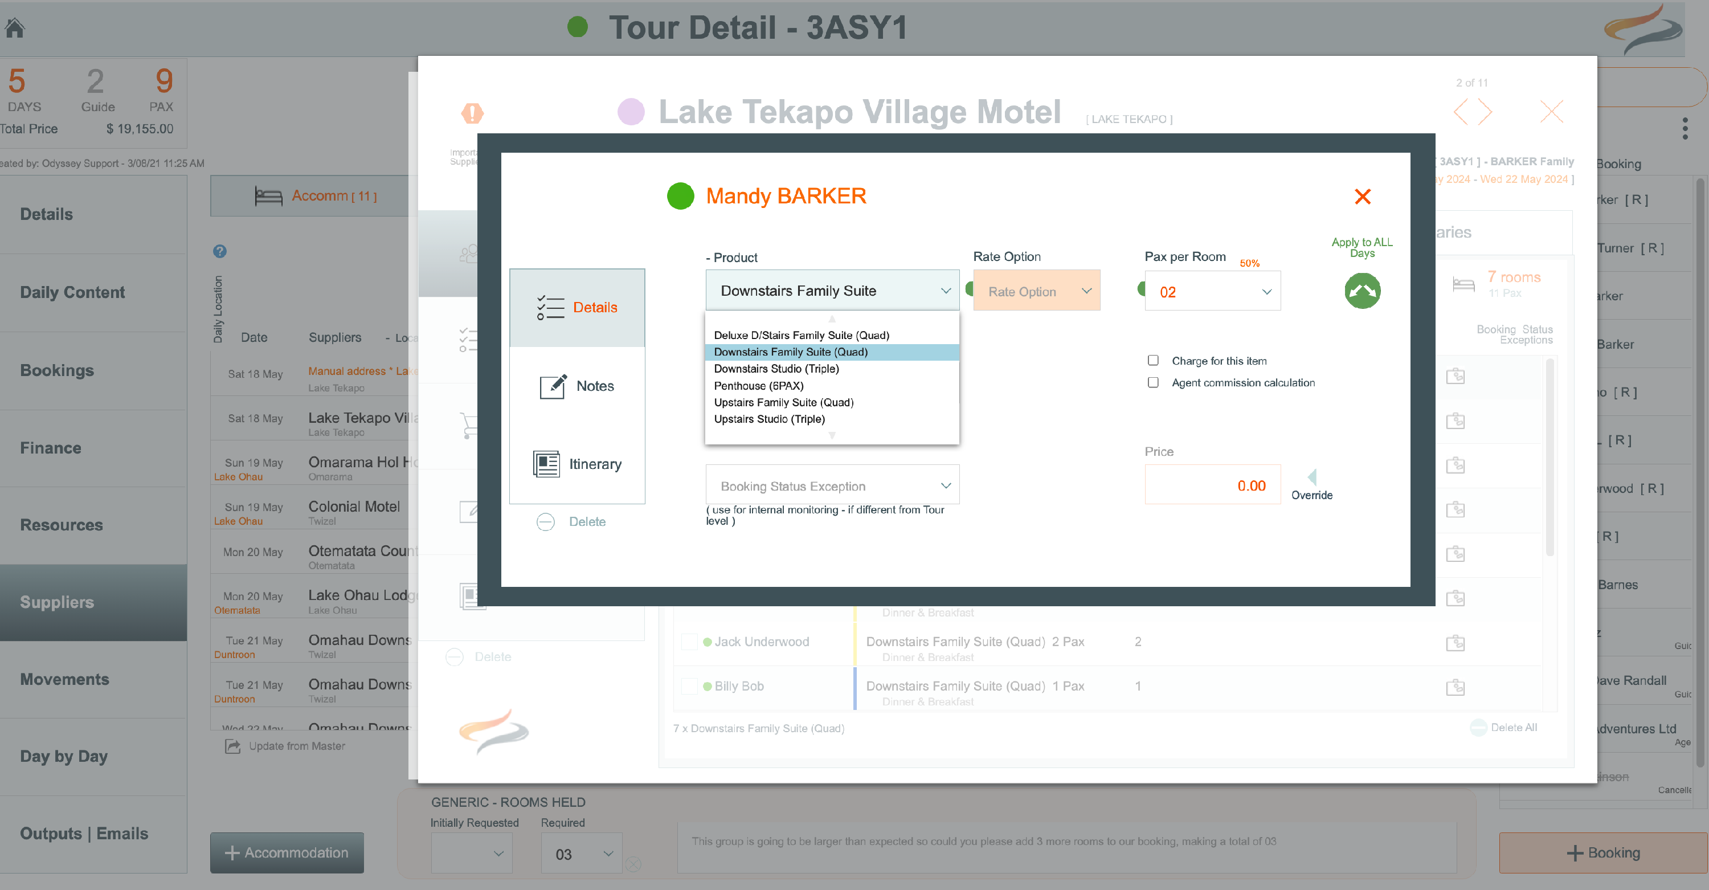Click the Price input field
Image resolution: width=1709 pixels, height=890 pixels.
click(1212, 485)
